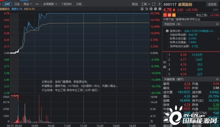The height and width of the screenshot is (127, 220).
Task: Select the 分时 intraday tab
Action: pos(7,4)
